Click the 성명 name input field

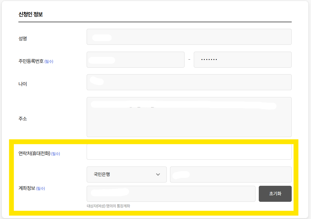click(189, 37)
